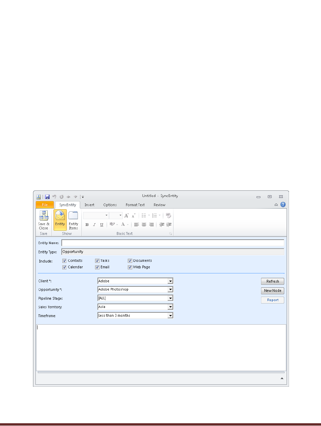This screenshot has width=321, height=426.
Task: Uncheck the Email checkbox
Action: [x=97, y=267]
